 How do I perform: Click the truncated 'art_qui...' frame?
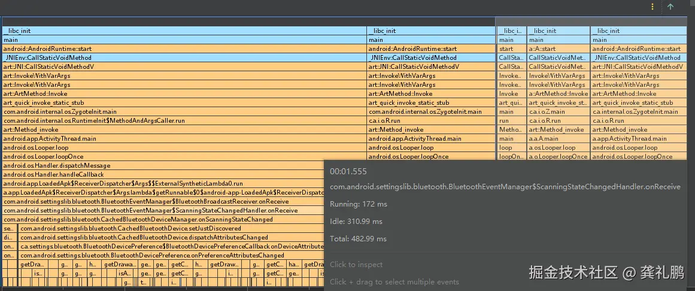coord(512,102)
